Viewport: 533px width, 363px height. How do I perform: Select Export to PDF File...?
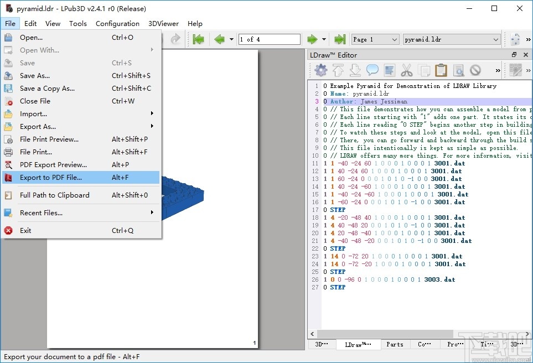81,178
